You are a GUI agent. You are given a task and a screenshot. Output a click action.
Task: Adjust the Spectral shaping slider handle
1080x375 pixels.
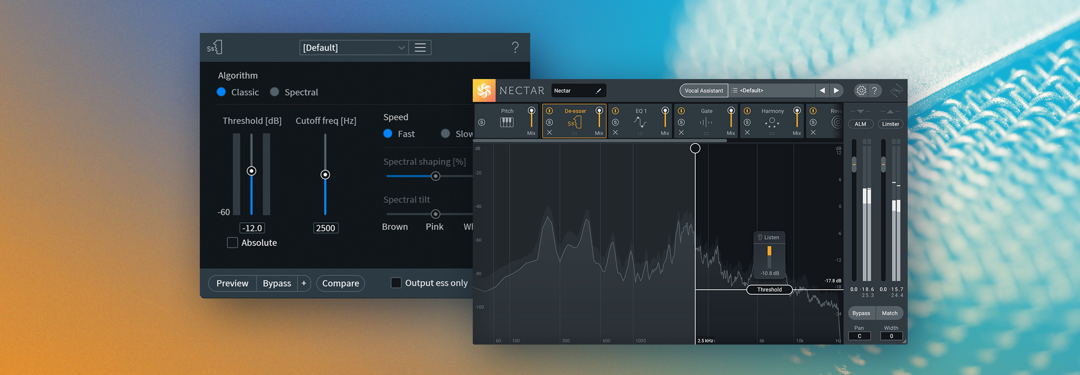coord(435,176)
